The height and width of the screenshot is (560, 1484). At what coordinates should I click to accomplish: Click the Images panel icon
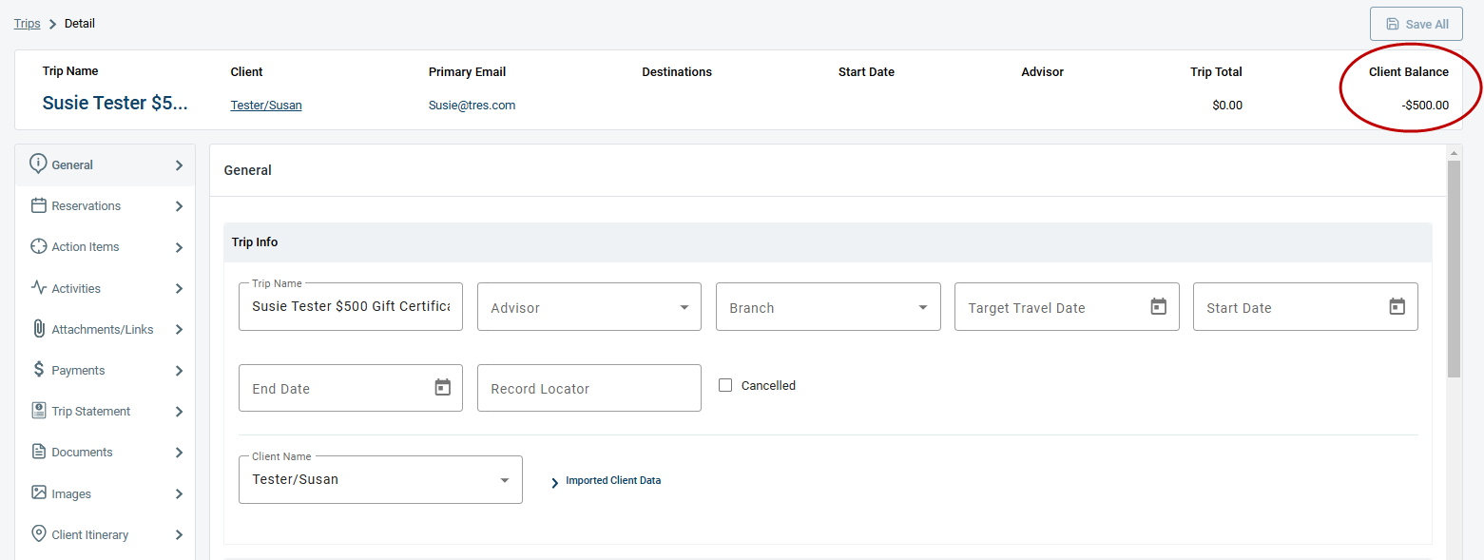[x=38, y=492]
